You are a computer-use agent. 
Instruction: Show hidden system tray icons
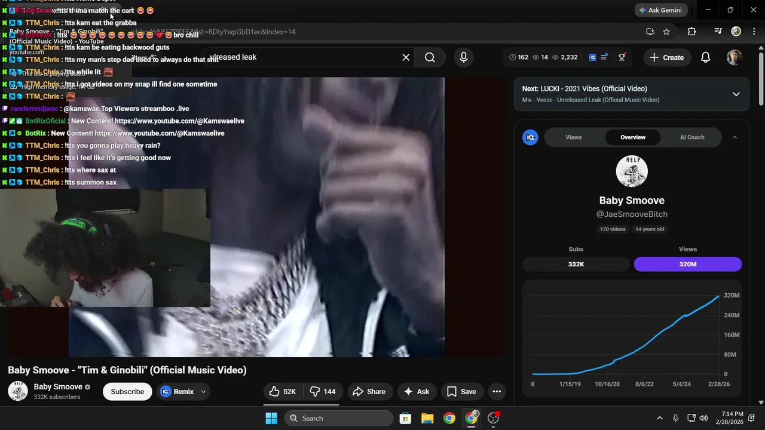click(x=660, y=418)
